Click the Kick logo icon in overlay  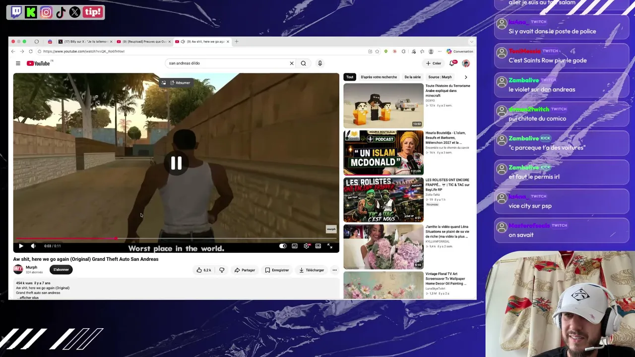pyautogui.click(x=31, y=12)
